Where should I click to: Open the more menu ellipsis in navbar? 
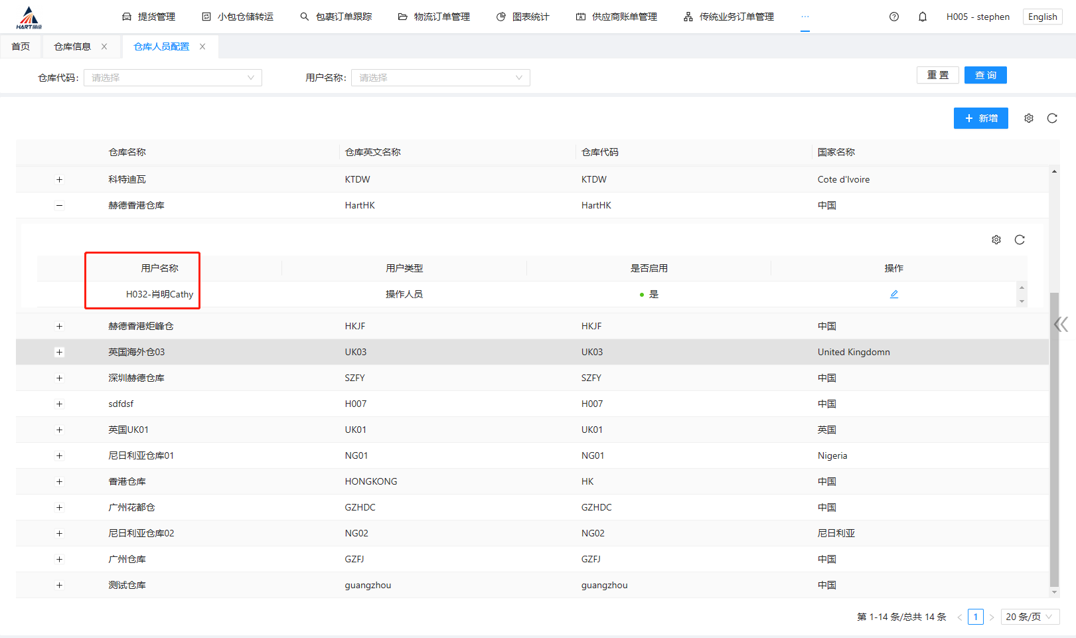pos(805,17)
